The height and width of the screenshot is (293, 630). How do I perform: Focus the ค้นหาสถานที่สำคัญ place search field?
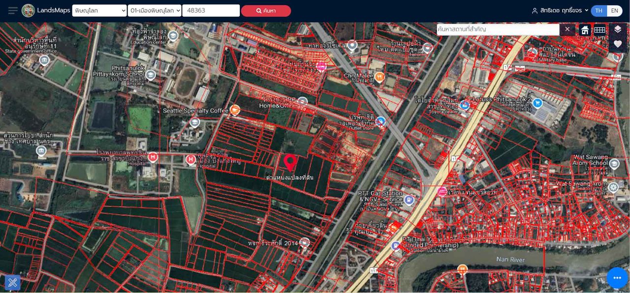(x=497, y=29)
